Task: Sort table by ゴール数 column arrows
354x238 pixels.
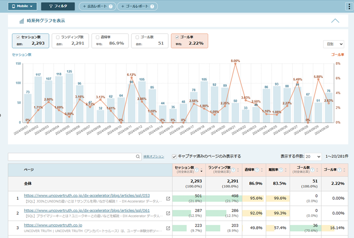Action: 317,170
